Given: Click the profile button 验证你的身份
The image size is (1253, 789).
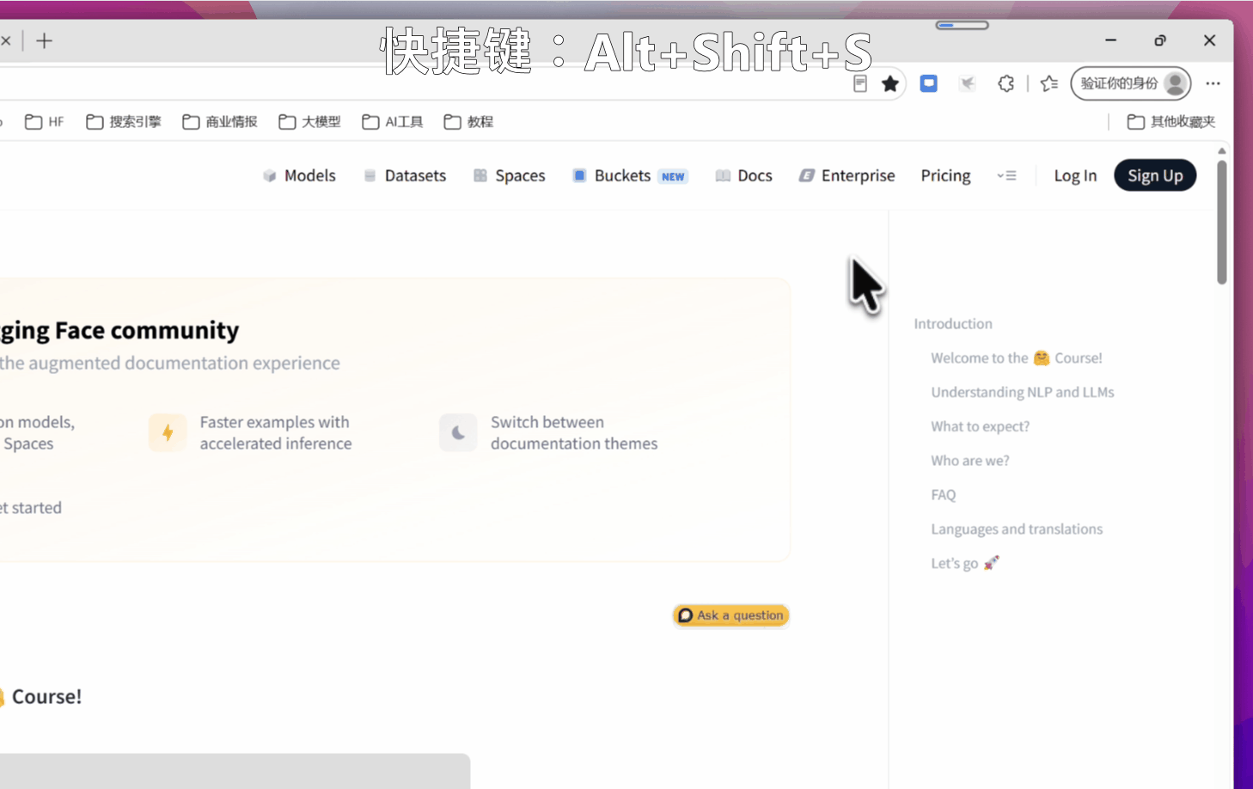Looking at the screenshot, I should pos(1131,83).
